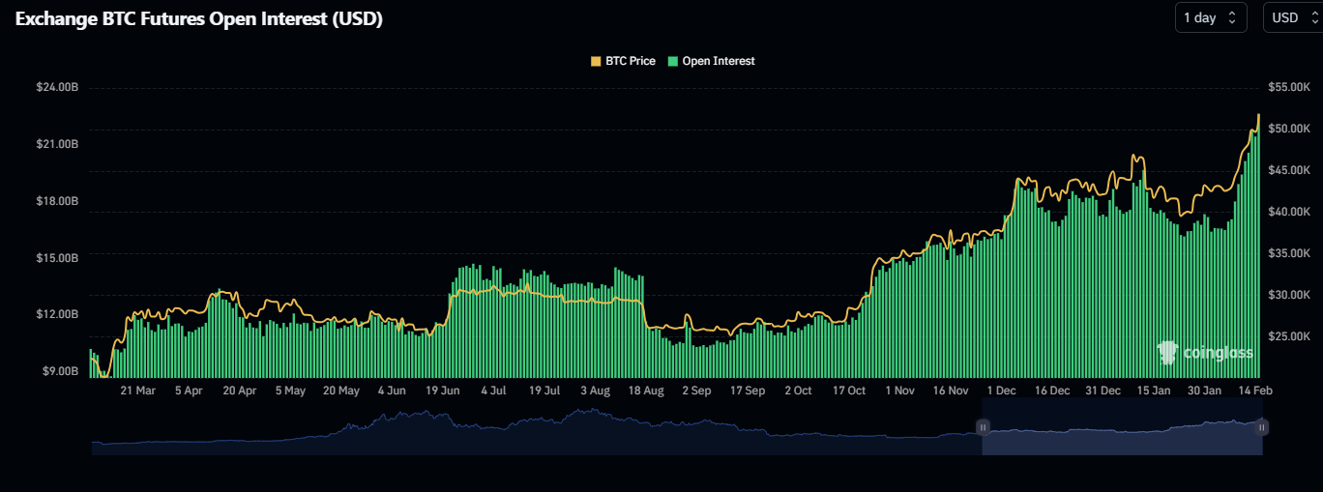Image resolution: width=1323 pixels, height=492 pixels.
Task: Click the "$55.00K" right axis label
Action: pyautogui.click(x=1289, y=87)
